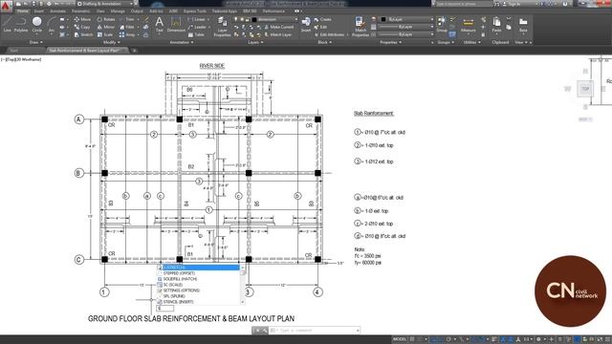This screenshot has height=344, width=612.
Task: Select the Line tool
Action: (7, 24)
